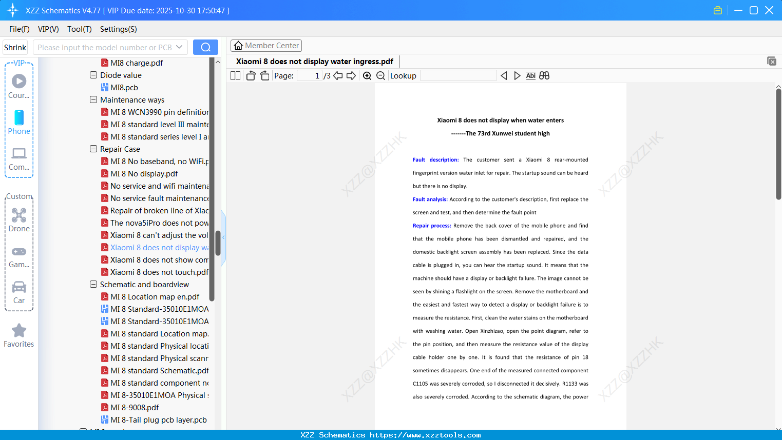The width and height of the screenshot is (782, 440).
Task: Click the blue search button
Action: pyautogui.click(x=205, y=47)
